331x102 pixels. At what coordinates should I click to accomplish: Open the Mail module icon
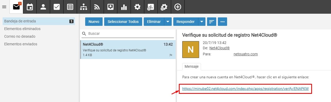[x=16, y=7]
